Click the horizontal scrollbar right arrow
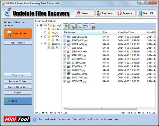The height and width of the screenshot is (126, 159). pyautogui.click(x=154, y=108)
